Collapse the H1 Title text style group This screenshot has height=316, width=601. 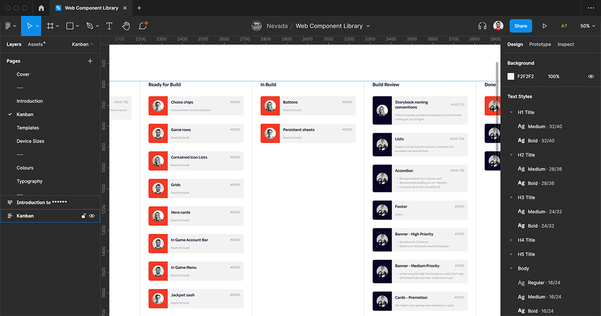pyautogui.click(x=511, y=113)
